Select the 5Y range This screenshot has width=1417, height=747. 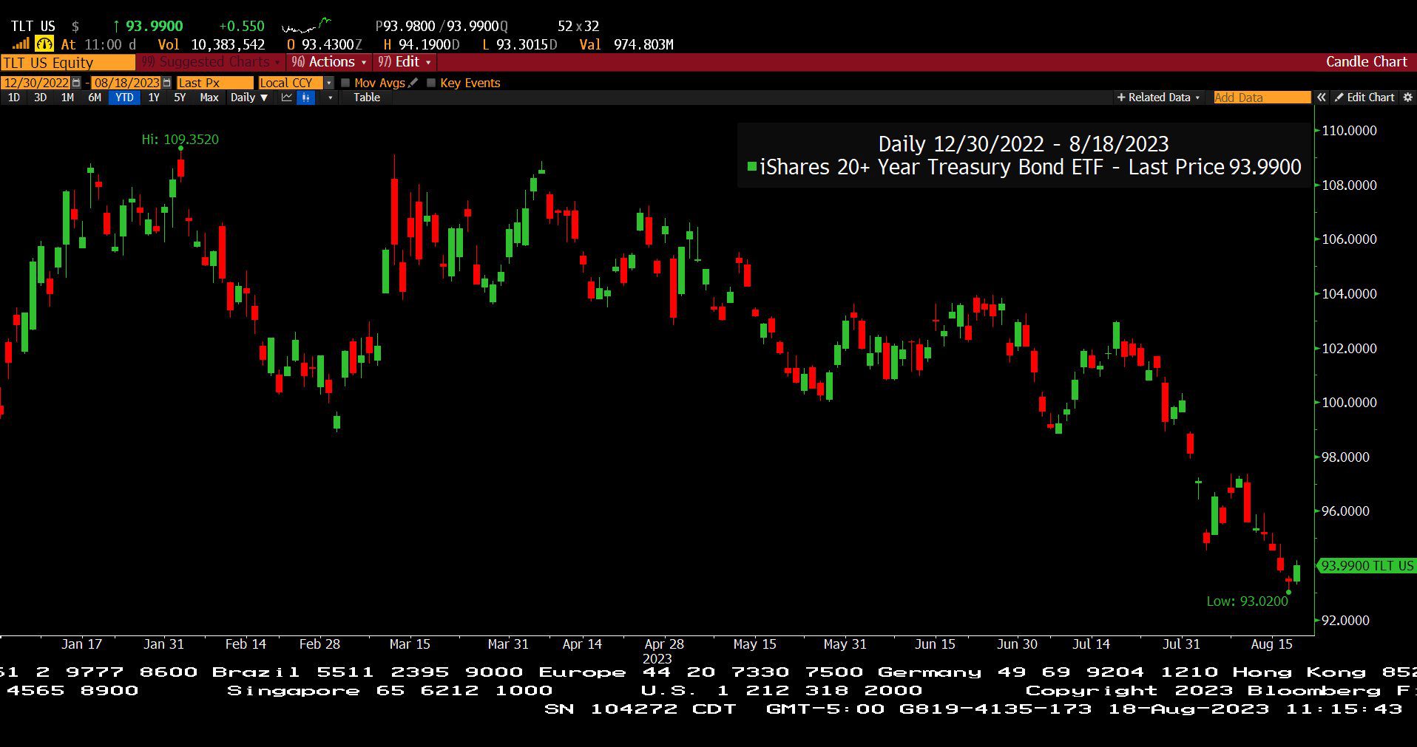pos(180,98)
